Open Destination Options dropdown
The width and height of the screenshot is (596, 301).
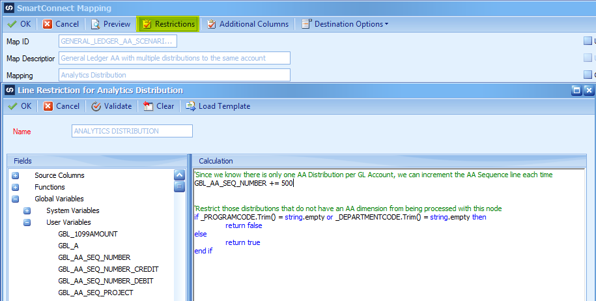pyautogui.click(x=345, y=24)
